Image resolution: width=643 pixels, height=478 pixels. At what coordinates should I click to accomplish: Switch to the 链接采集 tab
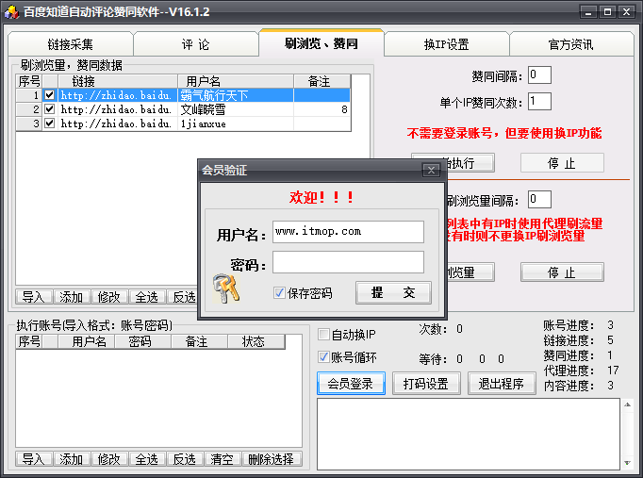[x=70, y=44]
